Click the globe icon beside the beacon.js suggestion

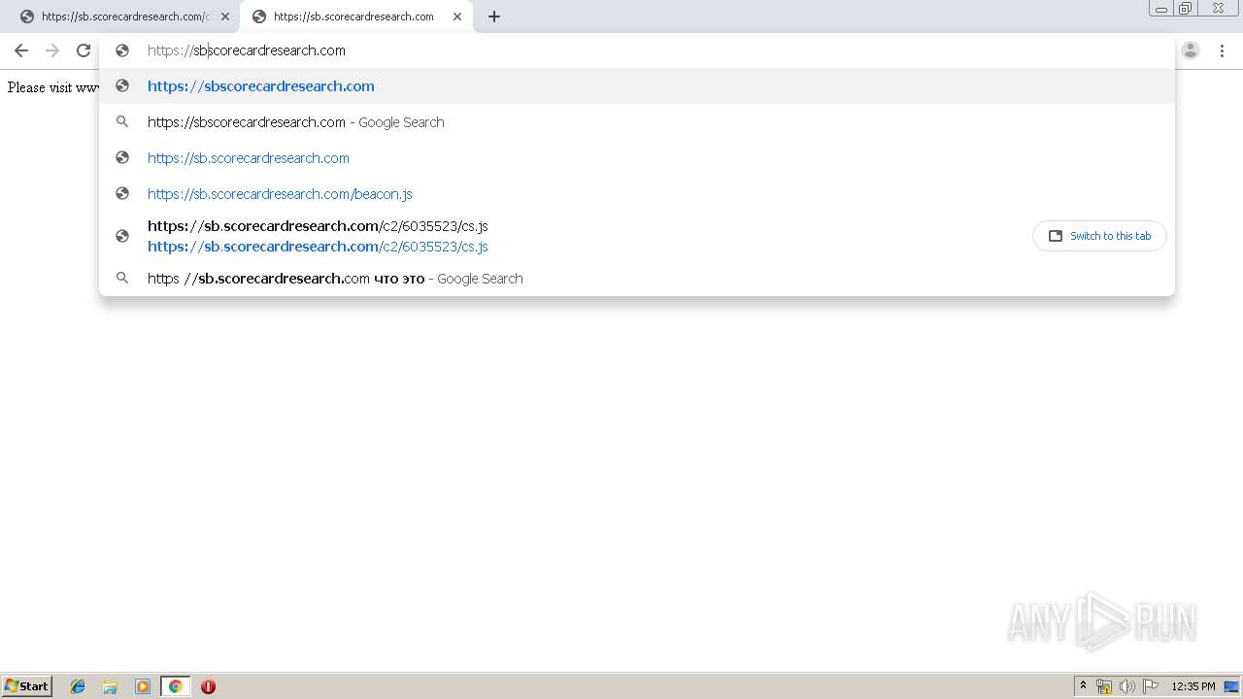coord(122,193)
